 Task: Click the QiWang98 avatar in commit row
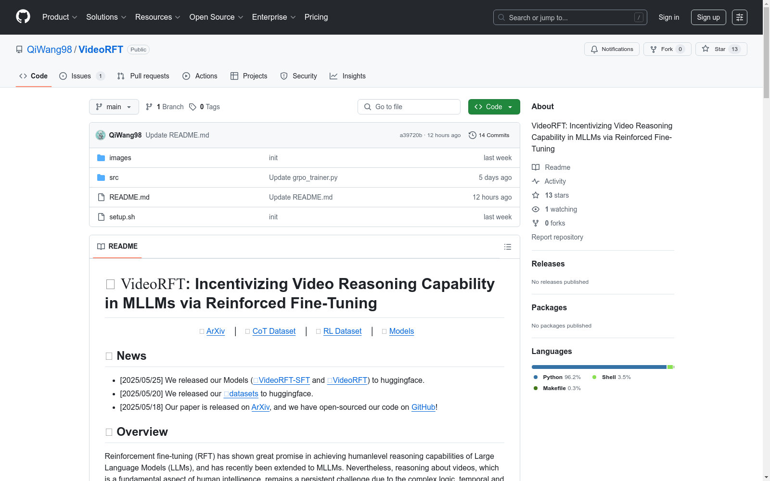pyautogui.click(x=101, y=135)
